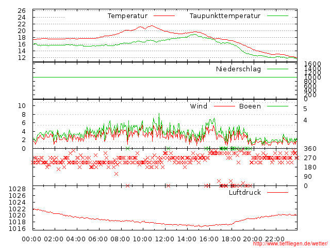The height and width of the screenshot is (248, 330).
Task: Click the 1022 pressure axis value
Action: [x=17, y=209]
